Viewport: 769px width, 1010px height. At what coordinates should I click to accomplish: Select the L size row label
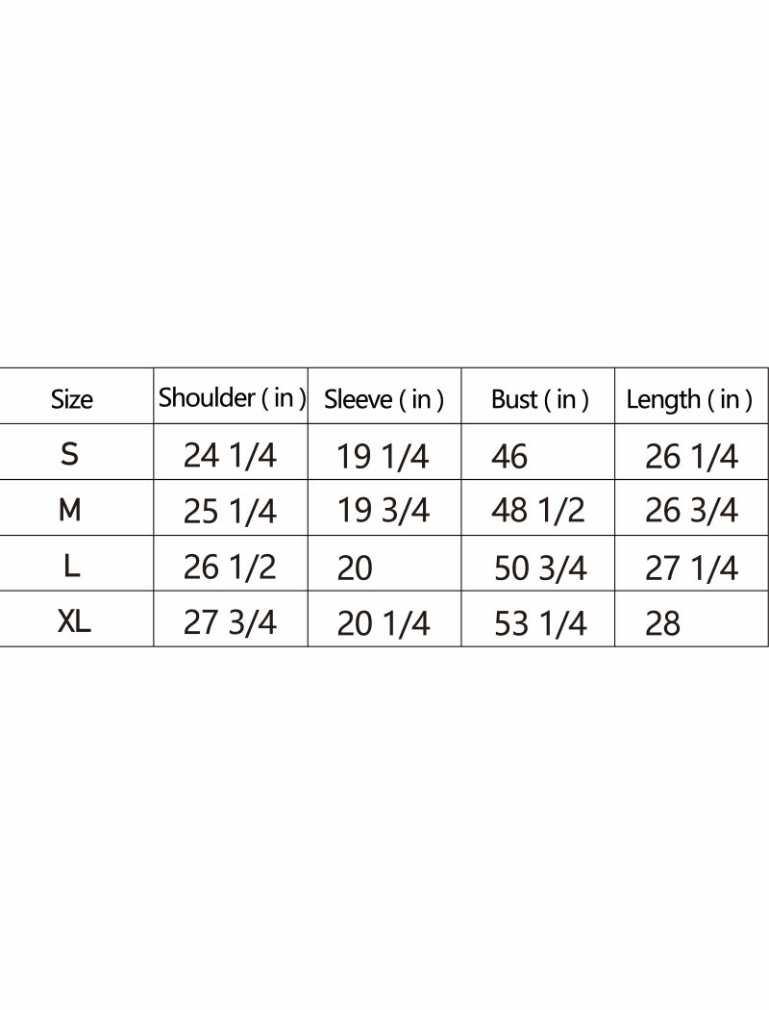point(71,567)
